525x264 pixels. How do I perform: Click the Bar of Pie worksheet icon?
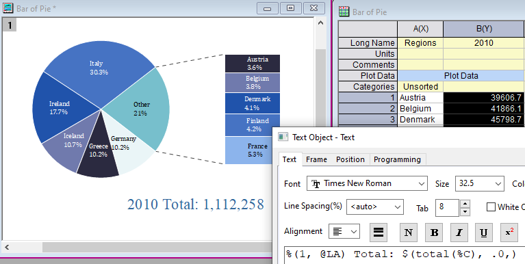tap(344, 12)
